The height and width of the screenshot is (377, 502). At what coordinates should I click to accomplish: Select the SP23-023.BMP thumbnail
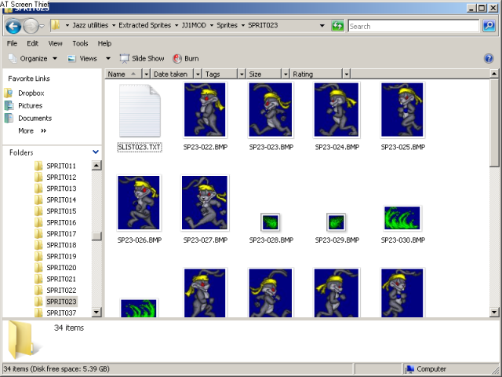click(271, 110)
